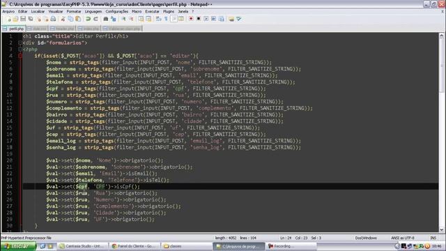This screenshot has width=446, height=251.
Task: Collapse the red if-block fold on line 4
Action: click(20, 56)
